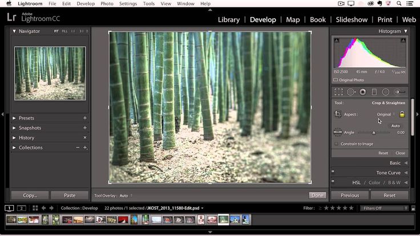Select the Red Eye Correction tool
The image size is (420, 236).
pos(362,92)
